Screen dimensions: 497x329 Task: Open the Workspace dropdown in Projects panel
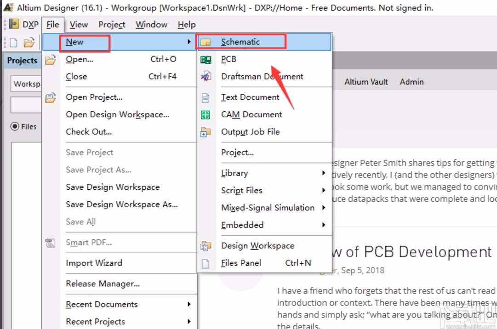click(26, 84)
